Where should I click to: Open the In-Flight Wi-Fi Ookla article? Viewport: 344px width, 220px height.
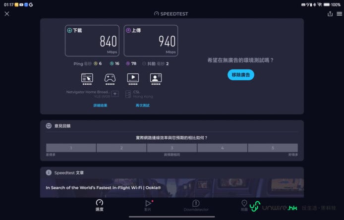tap(172, 188)
